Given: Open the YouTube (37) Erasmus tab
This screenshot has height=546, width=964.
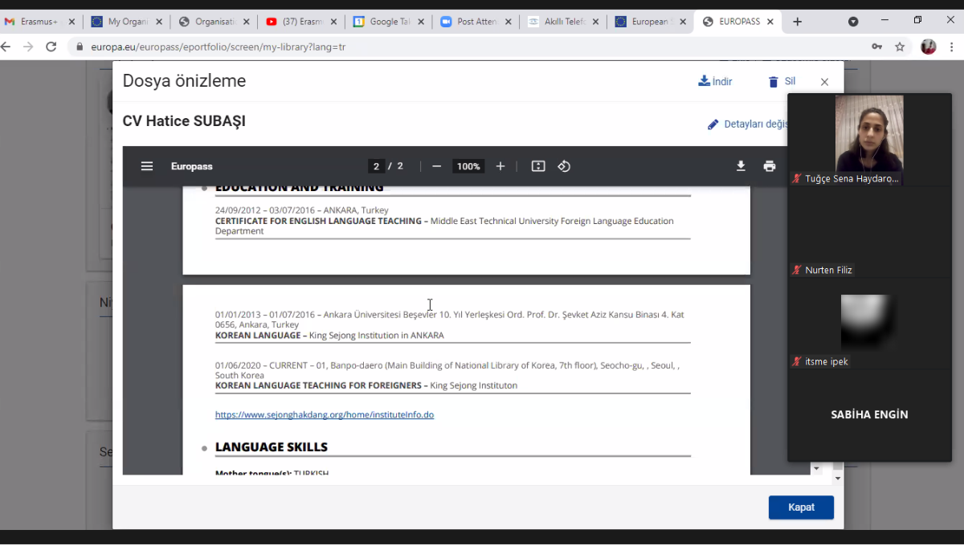Looking at the screenshot, I should [300, 22].
